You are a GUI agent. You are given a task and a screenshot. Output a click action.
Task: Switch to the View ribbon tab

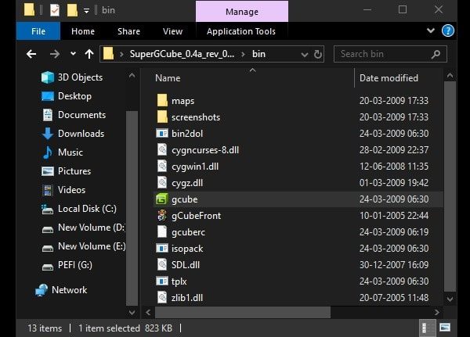tap(172, 31)
